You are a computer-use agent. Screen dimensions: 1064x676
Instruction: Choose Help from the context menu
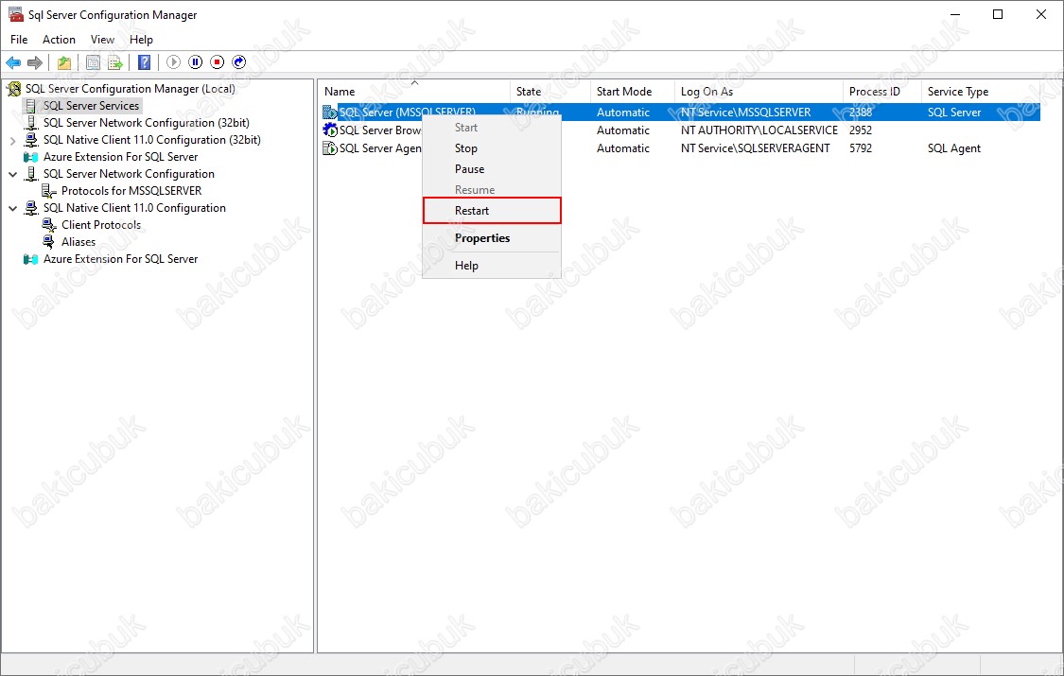[x=492, y=266]
